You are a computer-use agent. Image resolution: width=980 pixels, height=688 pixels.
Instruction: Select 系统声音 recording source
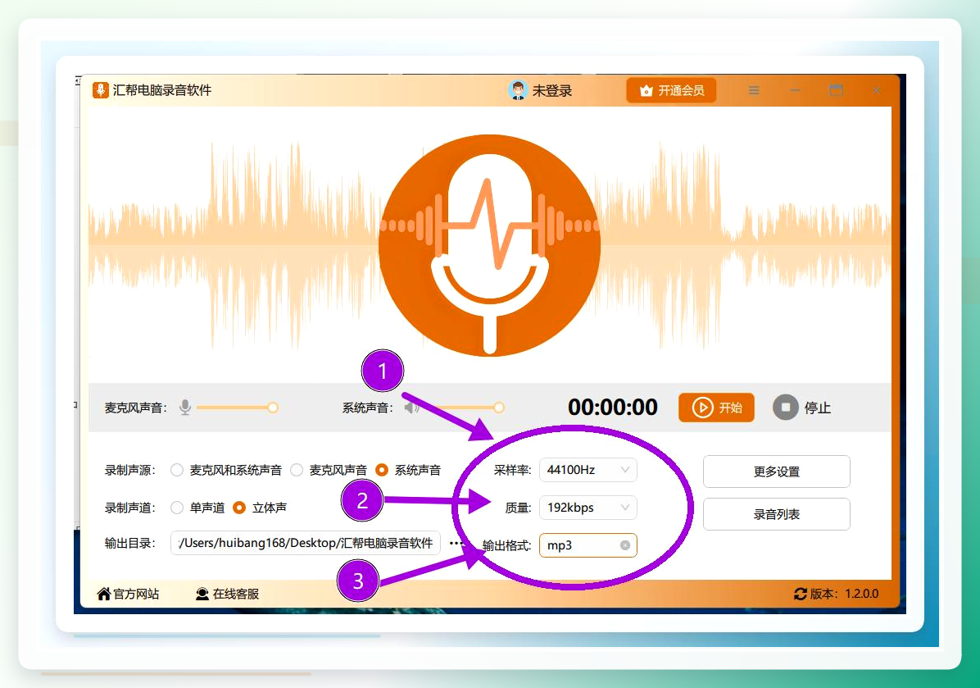[x=408, y=470]
